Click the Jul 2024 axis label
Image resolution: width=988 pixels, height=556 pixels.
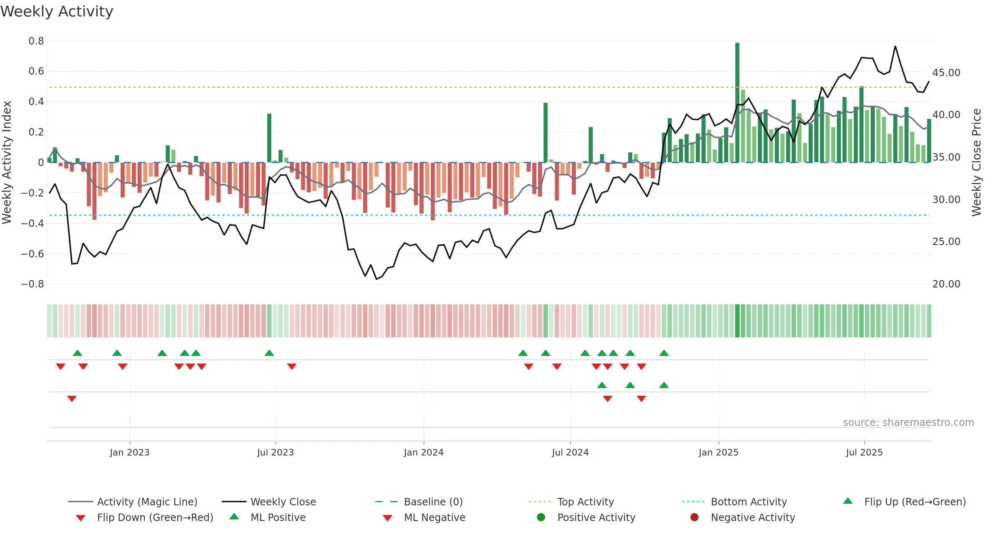(x=570, y=452)
